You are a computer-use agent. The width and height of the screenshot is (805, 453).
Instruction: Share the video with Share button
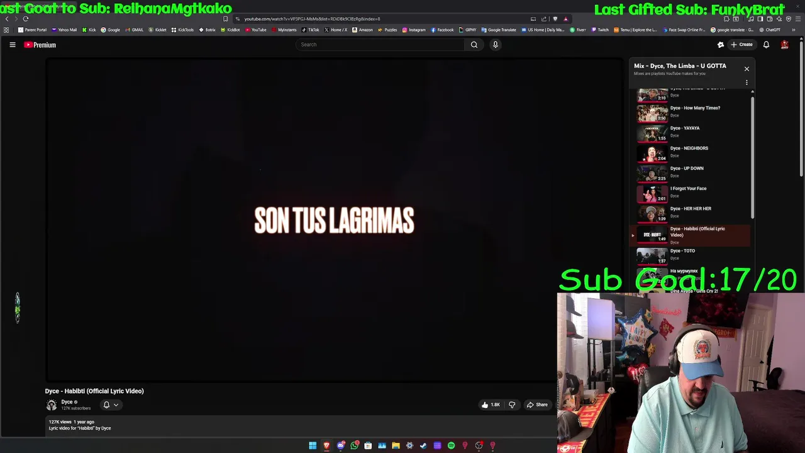coord(537,405)
